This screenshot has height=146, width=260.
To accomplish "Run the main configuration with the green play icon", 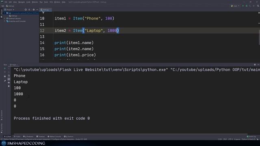I will 243,6.
